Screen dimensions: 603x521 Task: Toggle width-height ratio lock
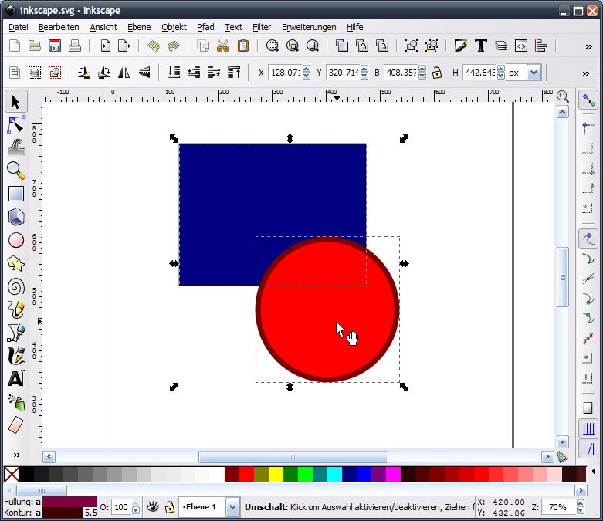coord(436,73)
